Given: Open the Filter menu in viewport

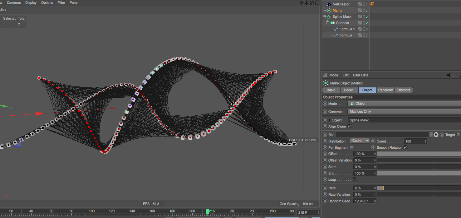Looking at the screenshot, I should tap(61, 2).
